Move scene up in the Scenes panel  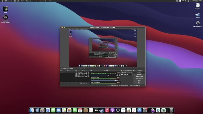(67, 83)
